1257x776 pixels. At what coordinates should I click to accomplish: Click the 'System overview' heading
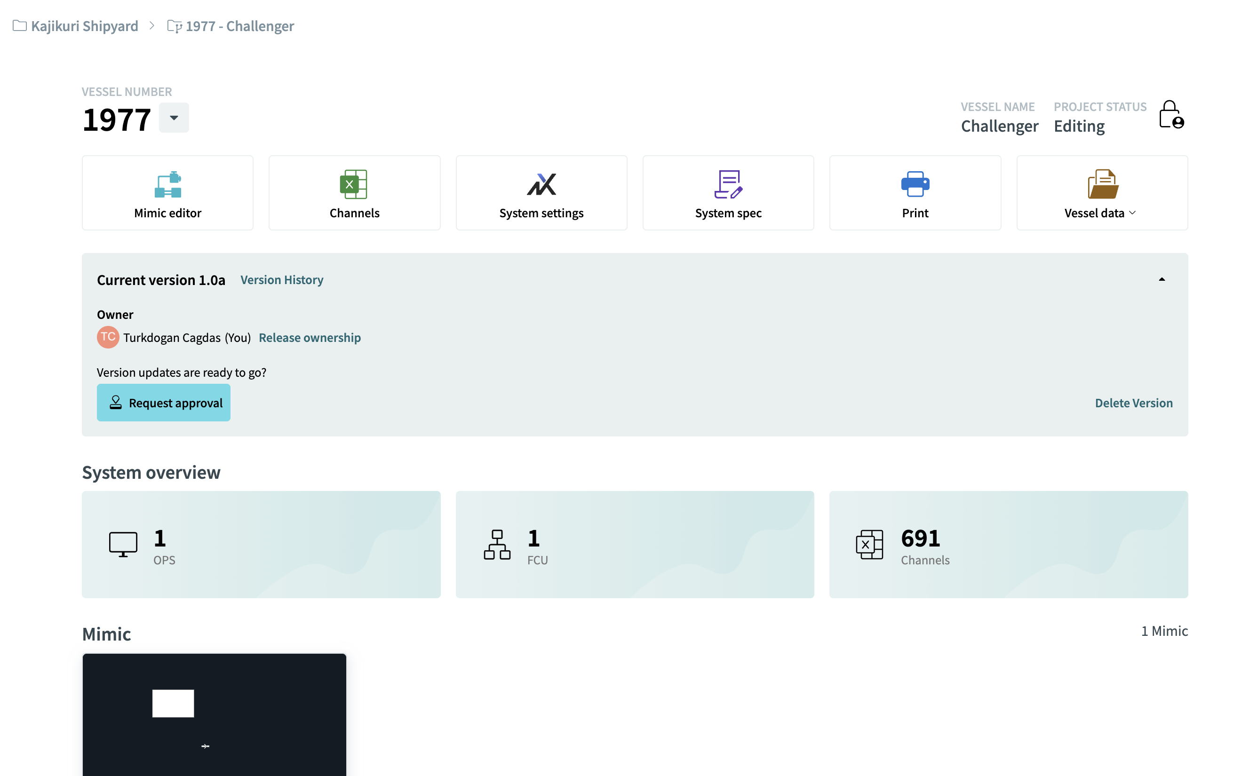(x=151, y=472)
